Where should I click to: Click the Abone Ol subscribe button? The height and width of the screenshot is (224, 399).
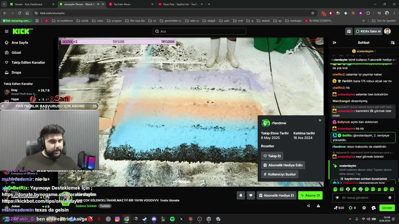click(x=310, y=195)
